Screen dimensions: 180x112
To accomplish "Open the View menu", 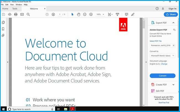I will (12, 5).
